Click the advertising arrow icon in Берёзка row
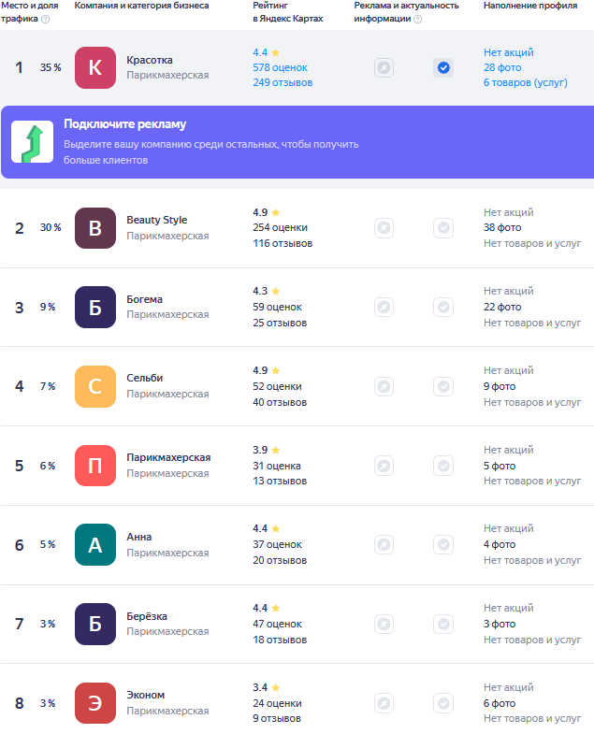 [x=384, y=624]
